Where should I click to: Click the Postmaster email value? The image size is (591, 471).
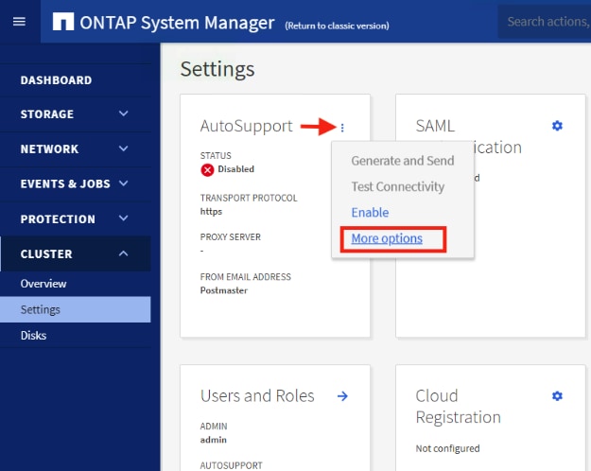tap(224, 290)
